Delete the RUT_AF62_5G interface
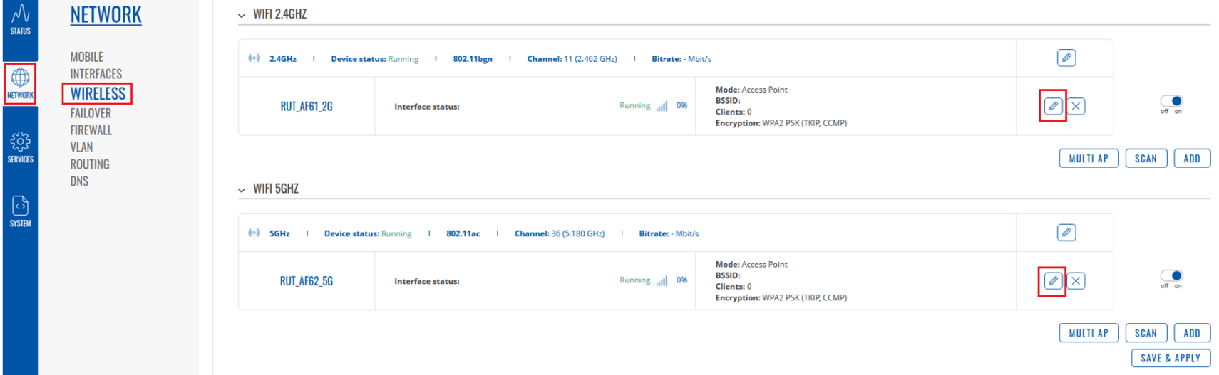 click(x=1076, y=280)
